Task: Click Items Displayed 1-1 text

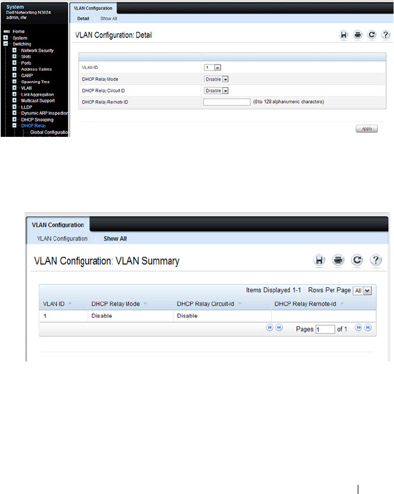Action: [x=274, y=290]
